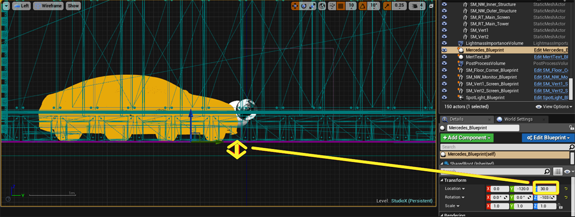575x217 pixels.
Task: Open the grid snap size 10 dropdown
Action: coord(351,6)
